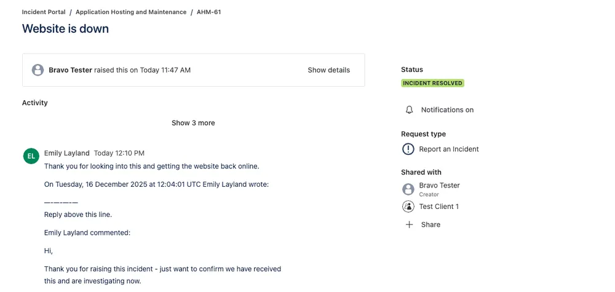This screenshot has height=292, width=615.
Task: Click Emily Layland's green EL avatar
Action: click(x=31, y=156)
